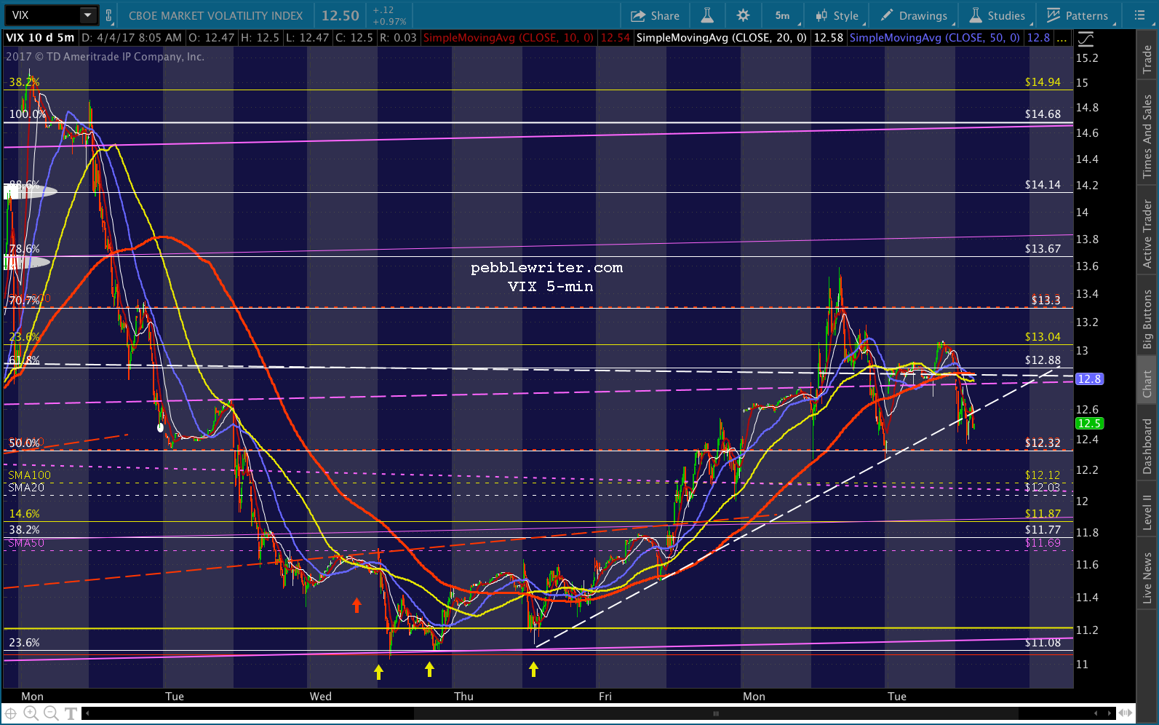Click the $14.68 price level label
The width and height of the screenshot is (1159, 725).
point(1043,114)
